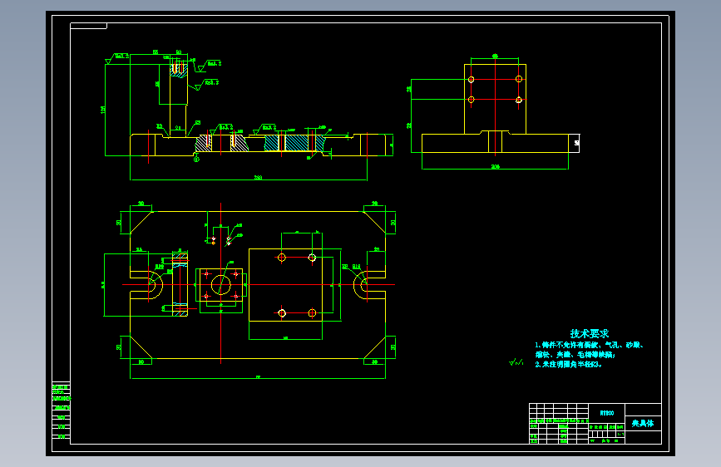Image resolution: width=721 pixels, height=467 pixels.
Task: Select the 技术要求 heading text
Action: 590,334
